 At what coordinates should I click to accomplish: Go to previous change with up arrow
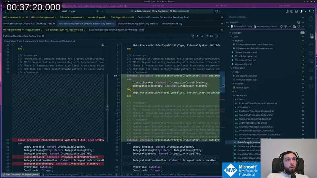(x=197, y=36)
